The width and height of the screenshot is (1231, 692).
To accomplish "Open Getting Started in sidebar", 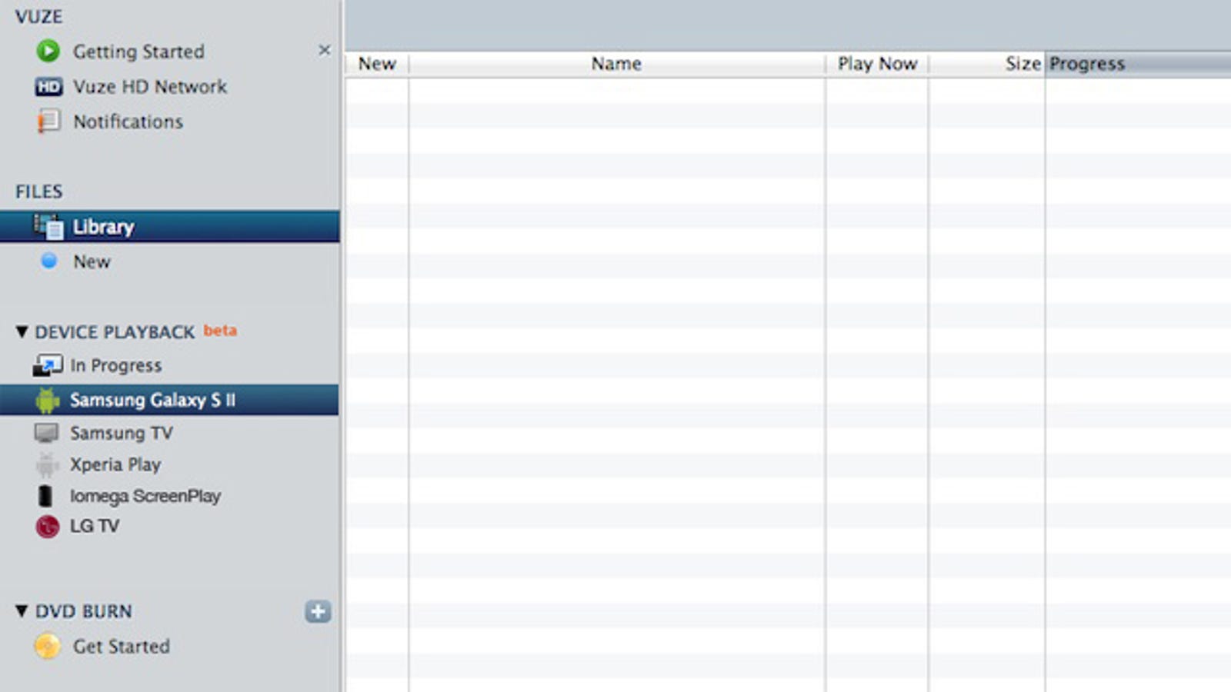I will click(138, 52).
